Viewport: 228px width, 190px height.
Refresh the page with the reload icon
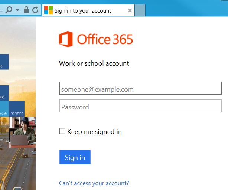(x=35, y=10)
